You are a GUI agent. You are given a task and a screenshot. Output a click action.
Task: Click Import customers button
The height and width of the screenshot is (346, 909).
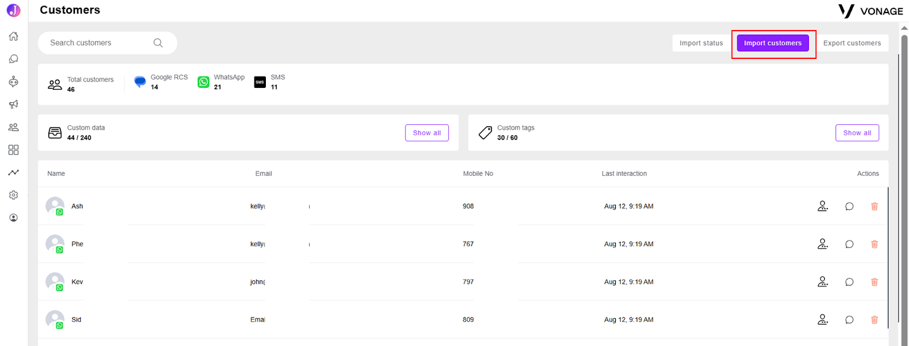pyautogui.click(x=773, y=43)
